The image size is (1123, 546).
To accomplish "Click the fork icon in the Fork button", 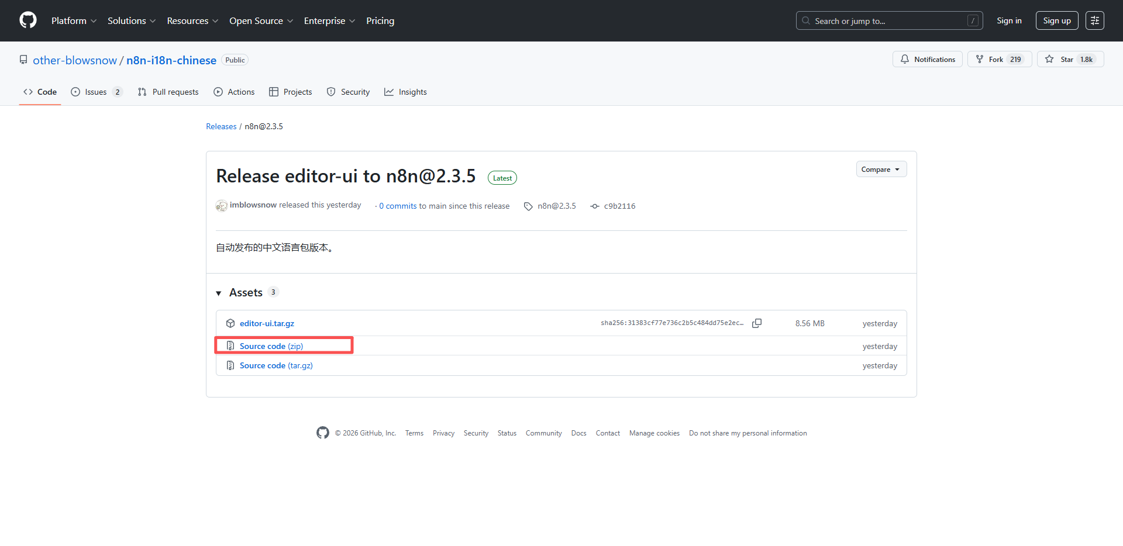I will pos(980,59).
